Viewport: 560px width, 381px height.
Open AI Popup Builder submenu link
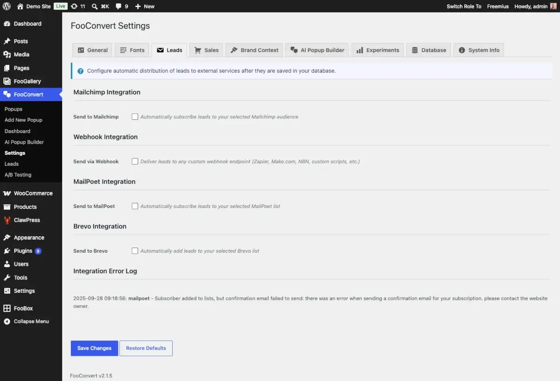[24, 142]
